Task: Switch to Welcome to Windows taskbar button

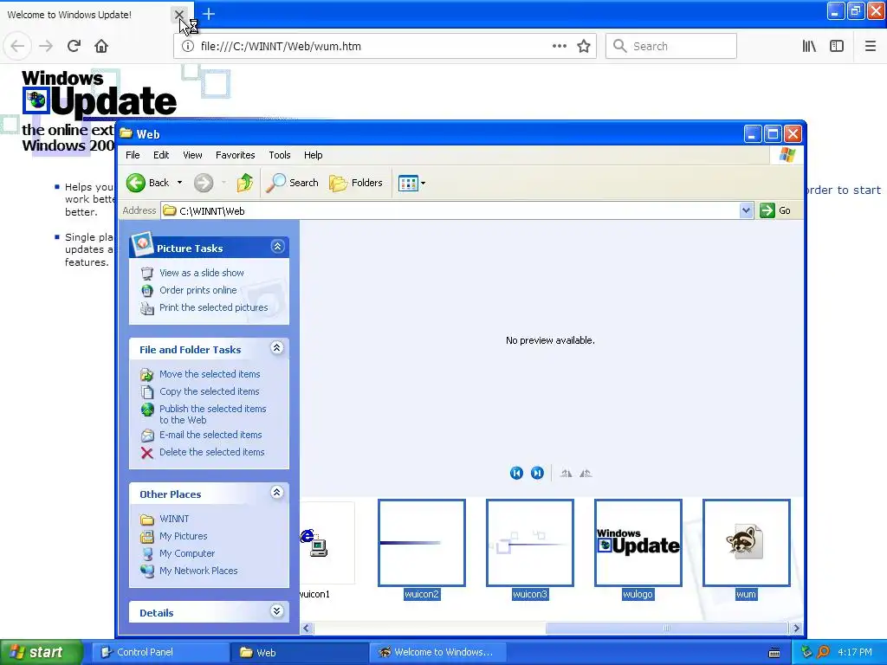Action: pyautogui.click(x=437, y=652)
